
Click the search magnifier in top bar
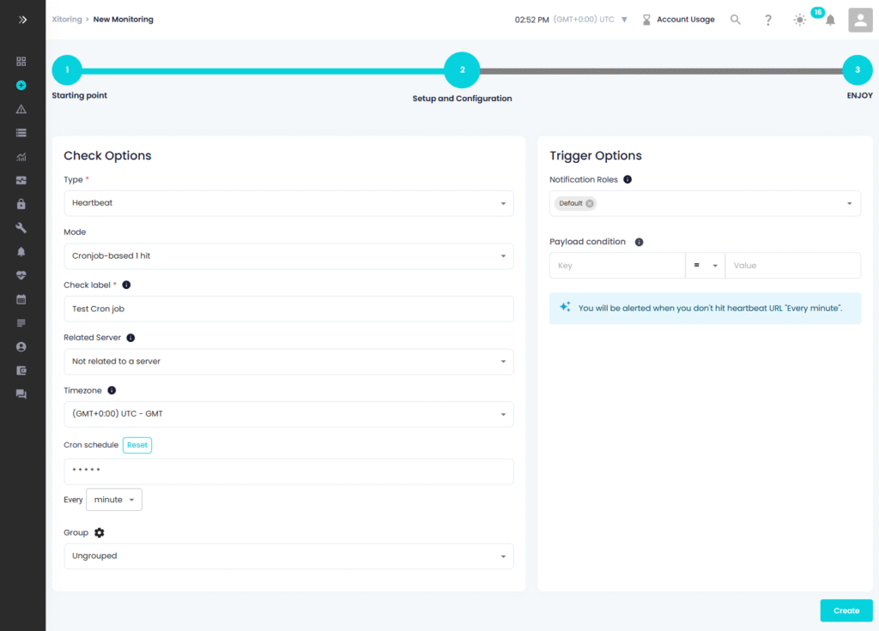coord(736,20)
